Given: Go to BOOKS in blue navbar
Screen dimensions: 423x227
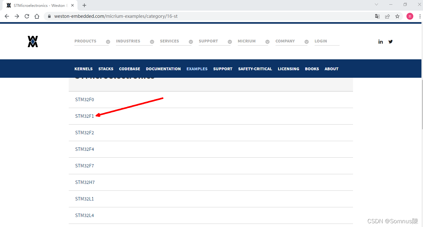Looking at the screenshot, I should coord(312,69).
